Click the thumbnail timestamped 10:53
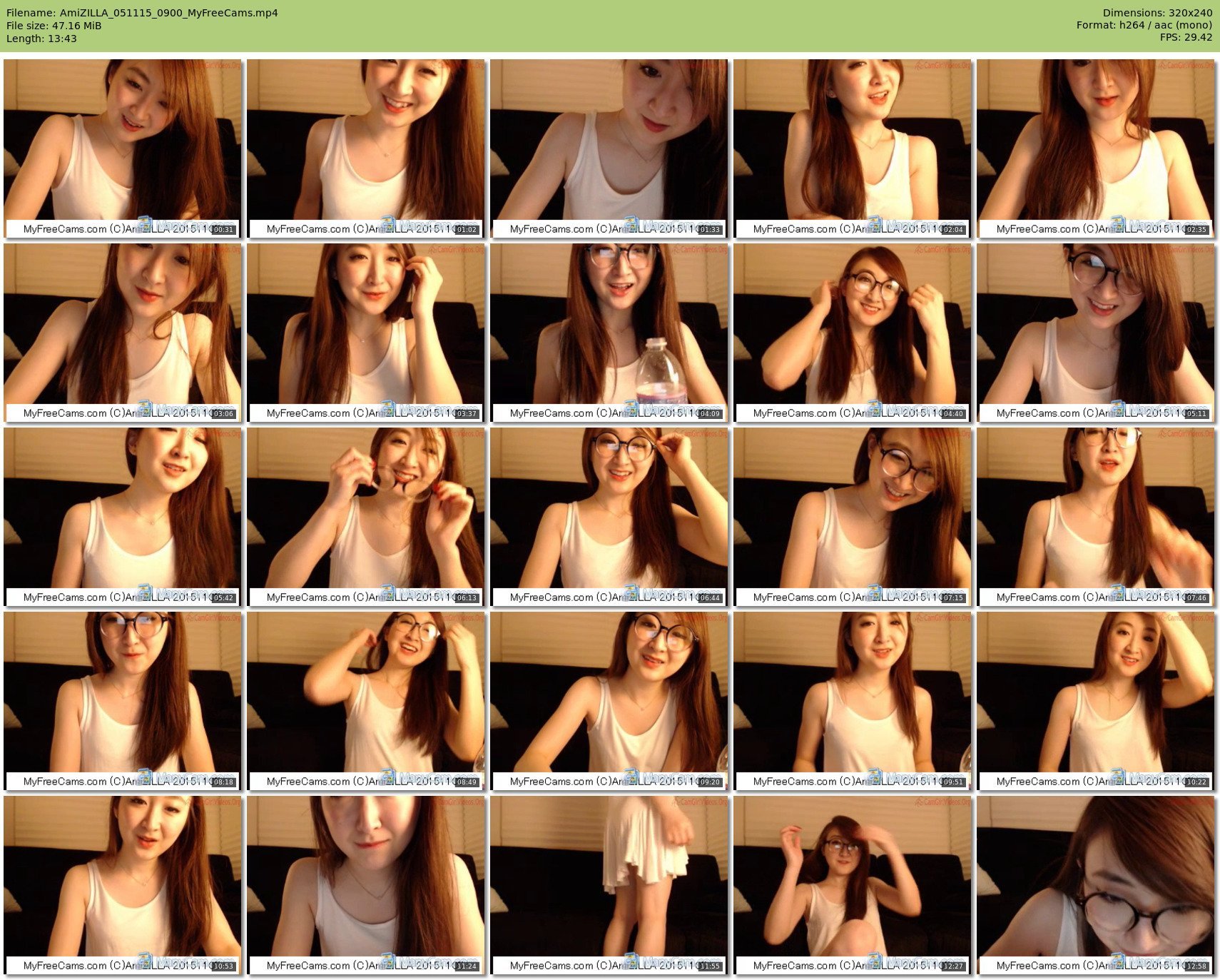Screen dimensions: 1220x980 (x=122, y=885)
